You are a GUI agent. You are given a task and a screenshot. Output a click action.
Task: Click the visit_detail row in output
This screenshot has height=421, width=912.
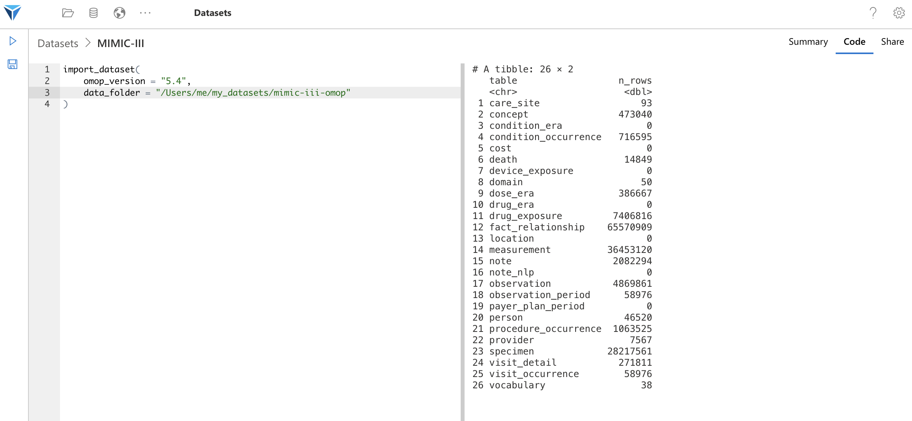tap(562, 363)
